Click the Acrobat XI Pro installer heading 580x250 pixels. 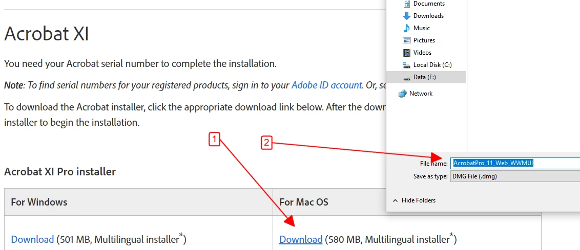pyautogui.click(x=60, y=172)
